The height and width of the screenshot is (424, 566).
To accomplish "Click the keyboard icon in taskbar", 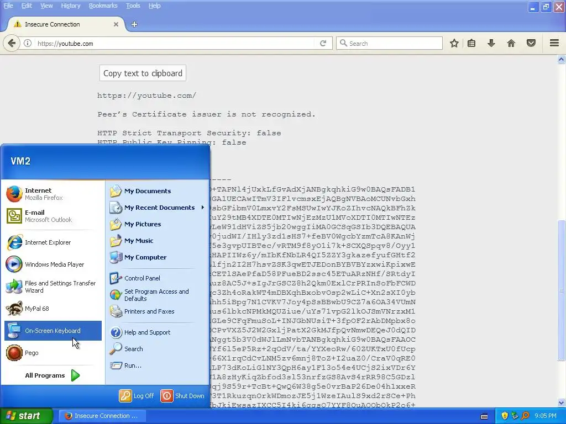I will coord(484,416).
